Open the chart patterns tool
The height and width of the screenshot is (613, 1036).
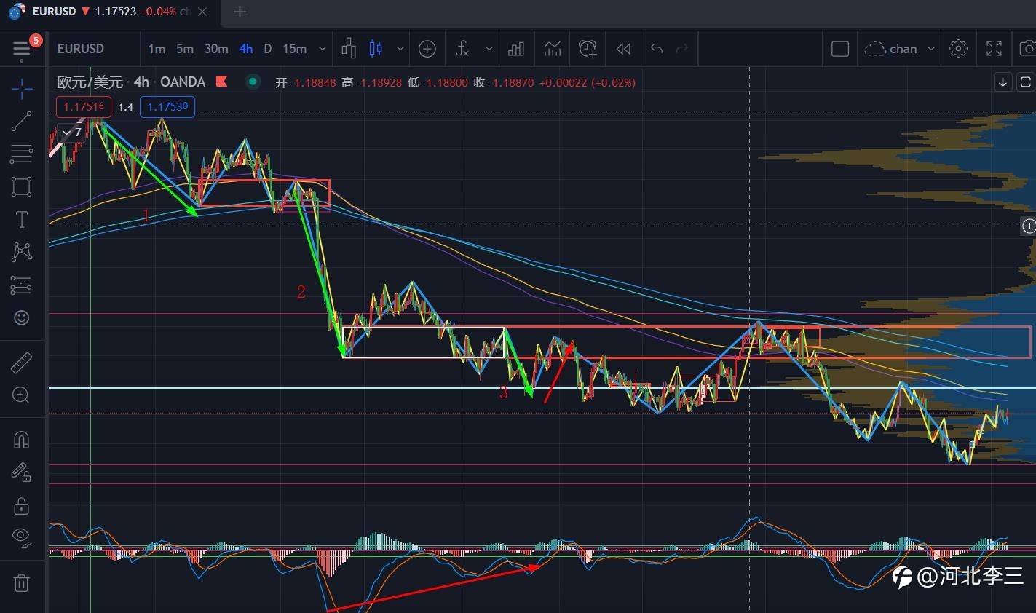pyautogui.click(x=22, y=252)
